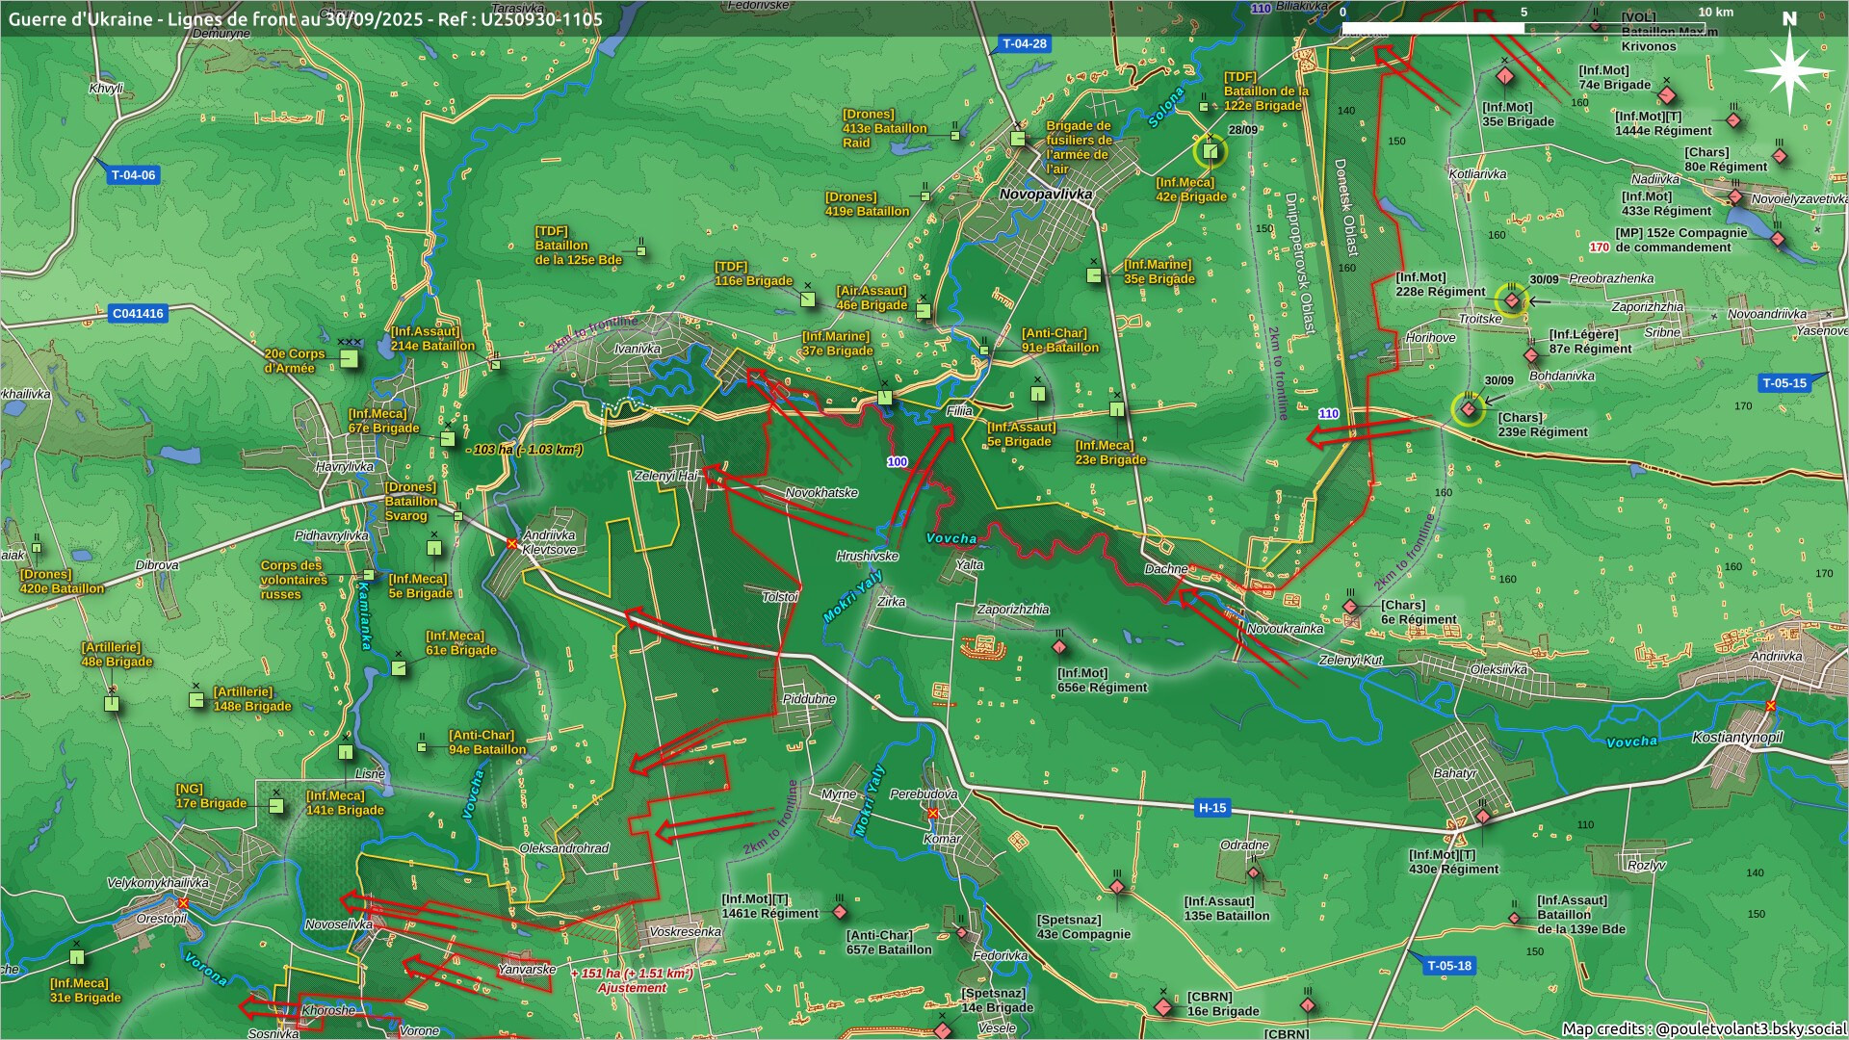The height and width of the screenshot is (1040, 1849).
Task: Click the 228e Régiment circled red diamond
Action: [x=1512, y=300]
